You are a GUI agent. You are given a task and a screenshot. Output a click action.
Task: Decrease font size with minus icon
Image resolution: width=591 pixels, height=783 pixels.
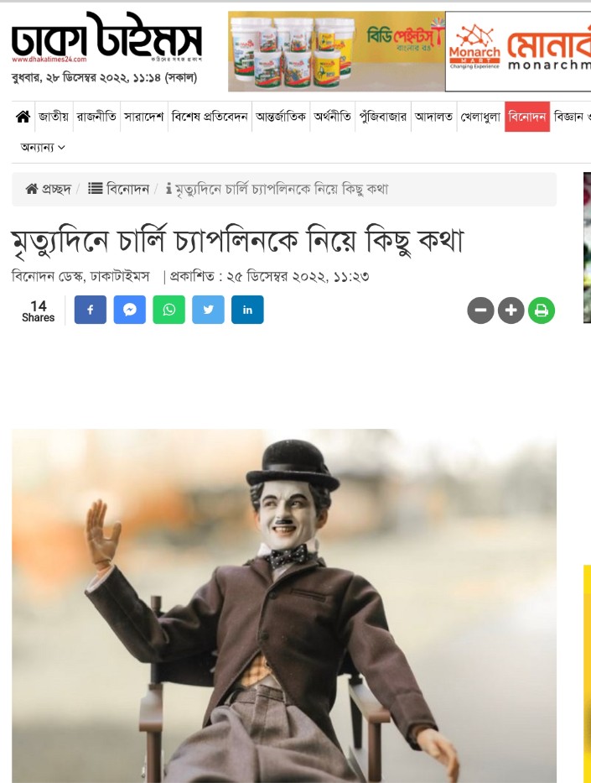pos(480,311)
